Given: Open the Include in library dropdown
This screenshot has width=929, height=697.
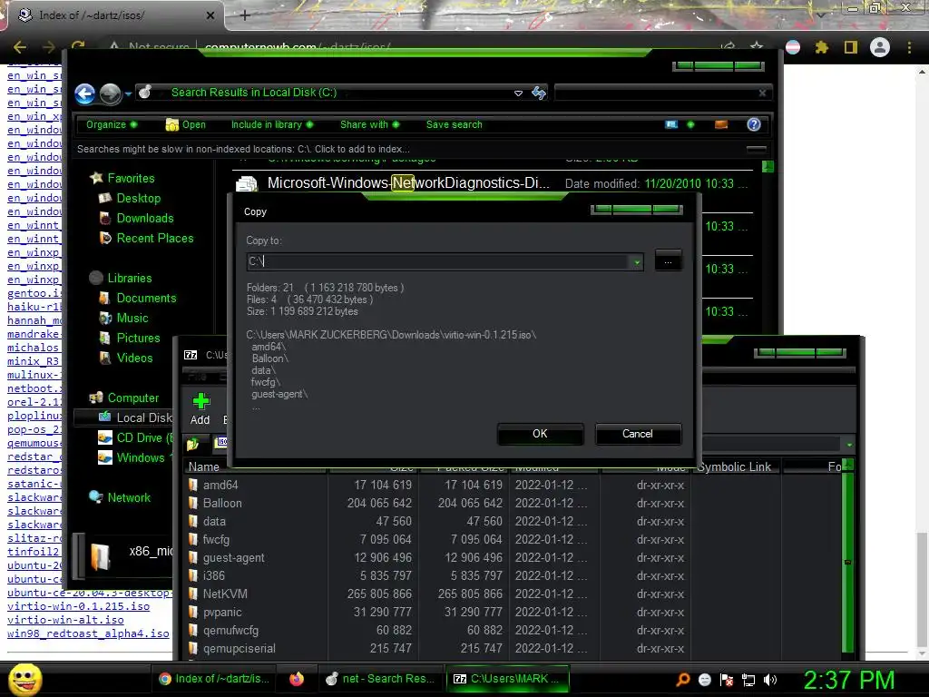Looking at the screenshot, I should [272, 124].
